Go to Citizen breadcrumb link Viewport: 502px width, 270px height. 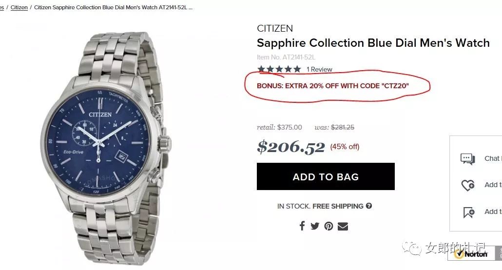[19, 7]
